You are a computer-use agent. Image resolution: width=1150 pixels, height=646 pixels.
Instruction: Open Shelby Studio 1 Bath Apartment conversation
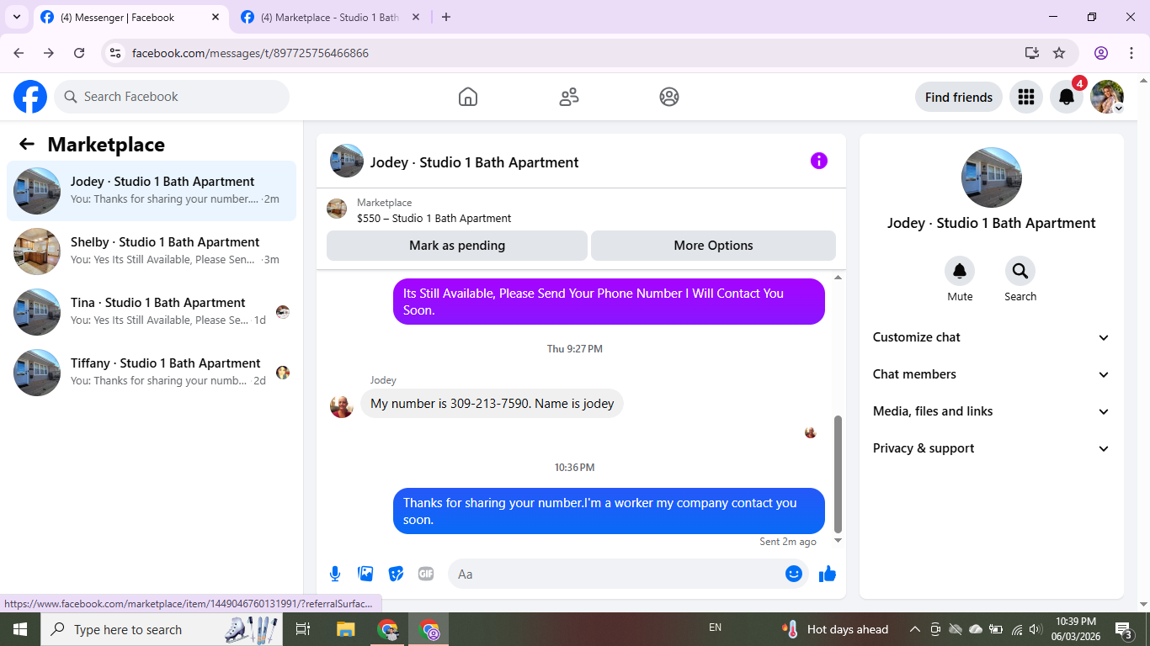coord(152,252)
